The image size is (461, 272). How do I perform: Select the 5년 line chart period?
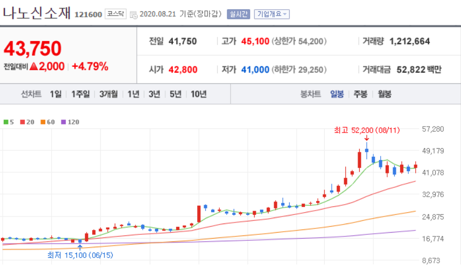click(176, 94)
